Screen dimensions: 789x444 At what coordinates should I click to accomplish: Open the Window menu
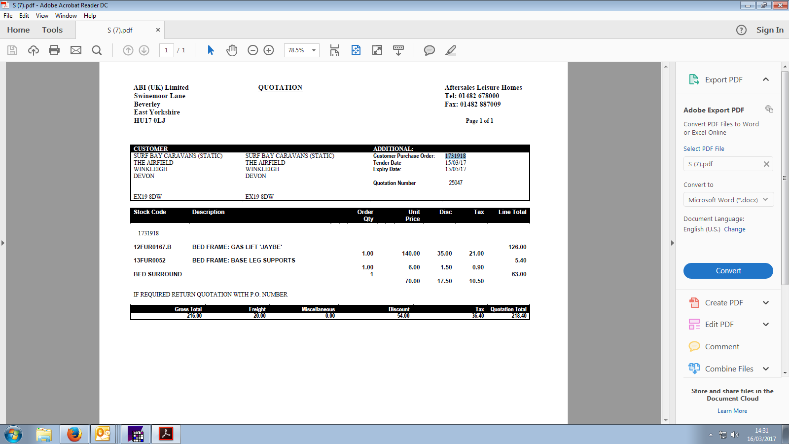point(66,16)
